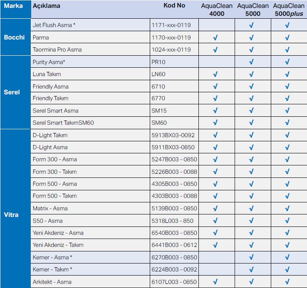Image resolution: width=307 pixels, height=288 pixels.
Task: Click Luna Takım's AquaClean 4000 checkmark
Action: (215, 74)
